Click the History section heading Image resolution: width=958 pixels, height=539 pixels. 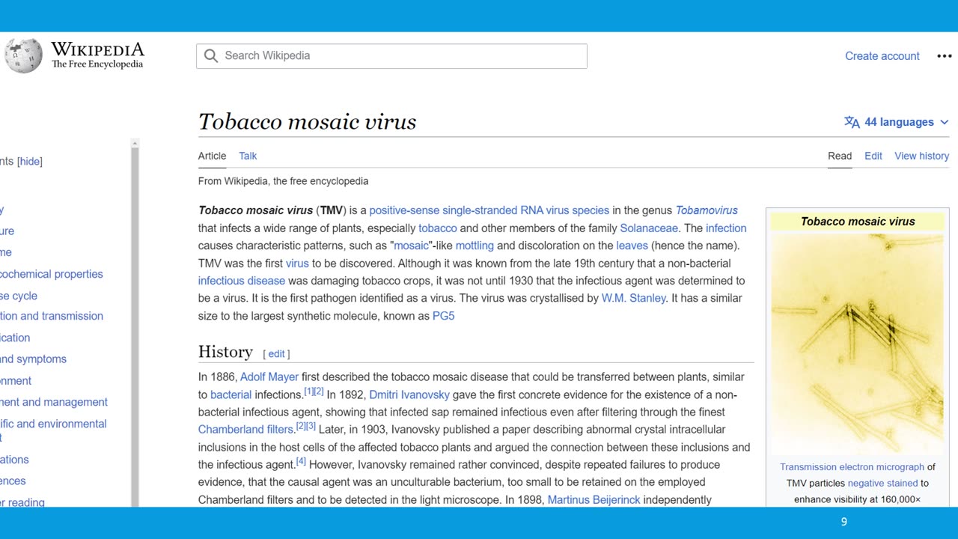(225, 352)
